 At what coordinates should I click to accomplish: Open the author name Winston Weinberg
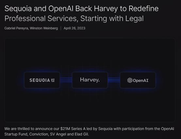(44, 28)
